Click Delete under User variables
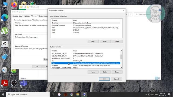Image resolution: width=173 pixels, height=97 pixels. click(x=117, y=41)
